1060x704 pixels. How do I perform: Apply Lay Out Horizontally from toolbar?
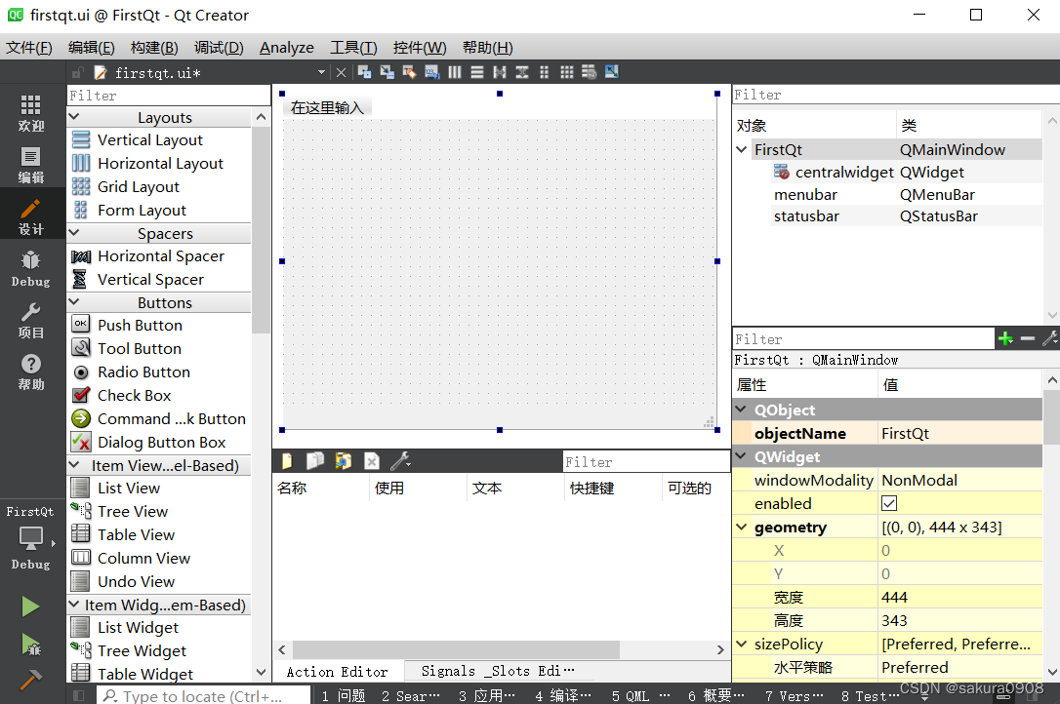pos(454,72)
